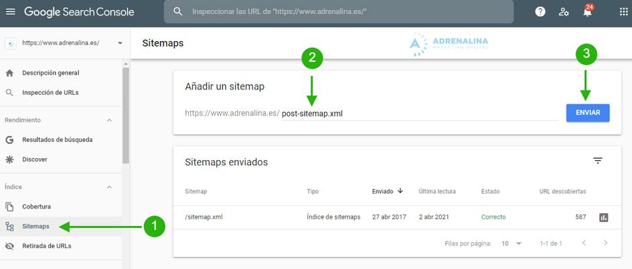Focus the sitemap URL input with post-sitemap.xml

pos(420,114)
